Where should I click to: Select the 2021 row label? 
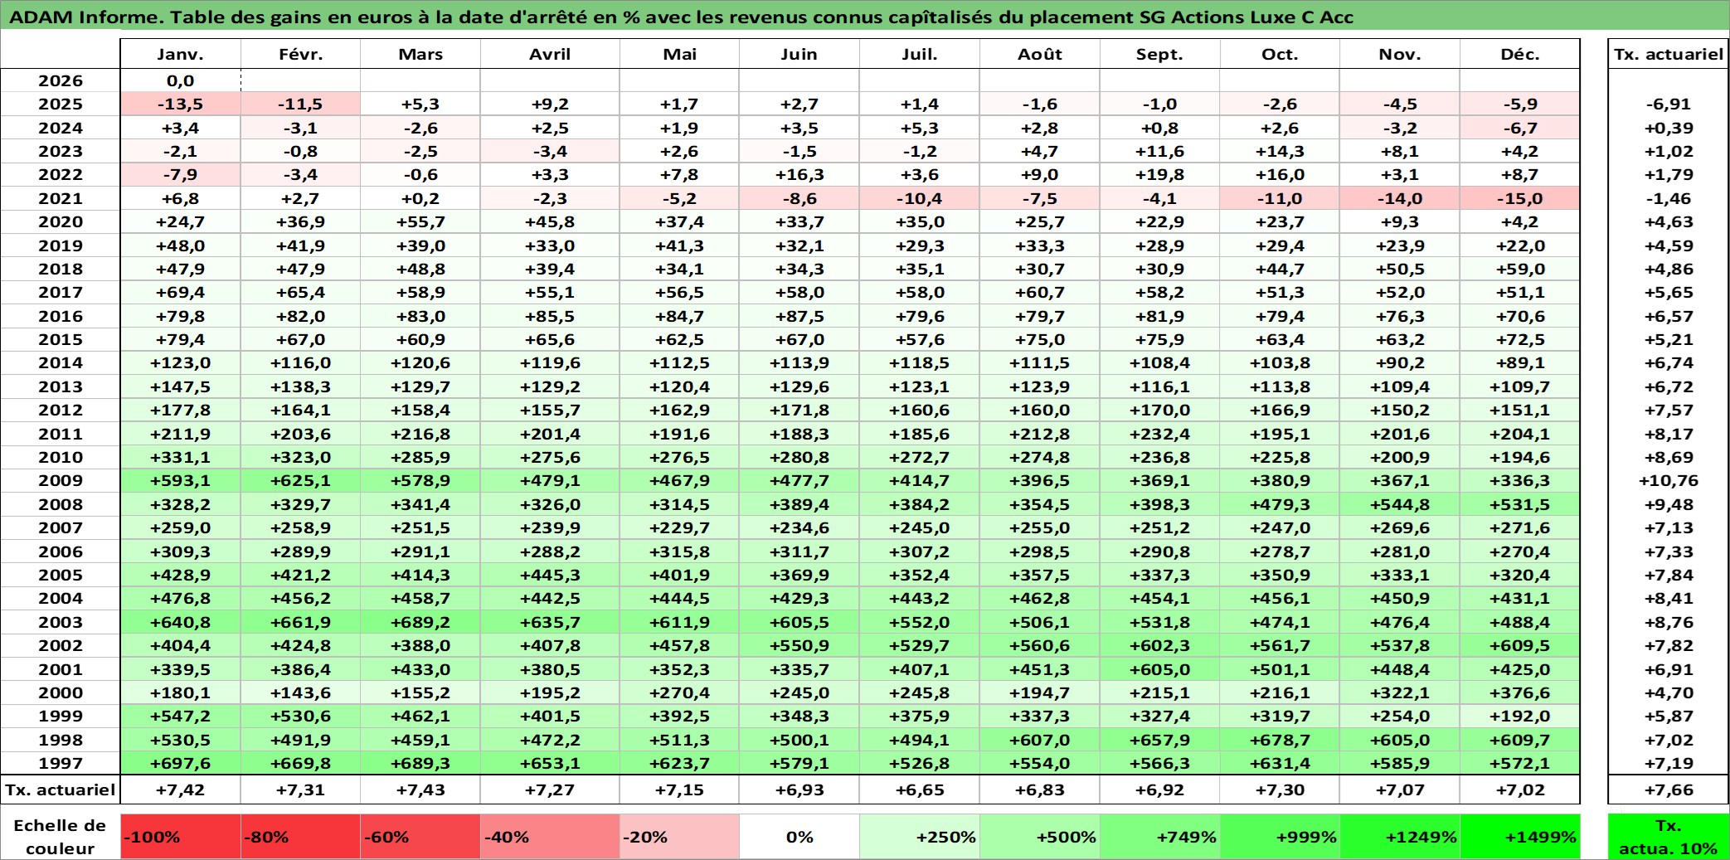coord(61,198)
